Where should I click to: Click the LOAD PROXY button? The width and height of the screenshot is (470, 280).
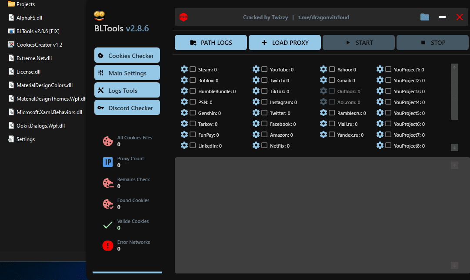point(285,42)
